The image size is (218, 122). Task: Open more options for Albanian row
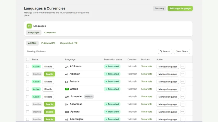[183, 74]
